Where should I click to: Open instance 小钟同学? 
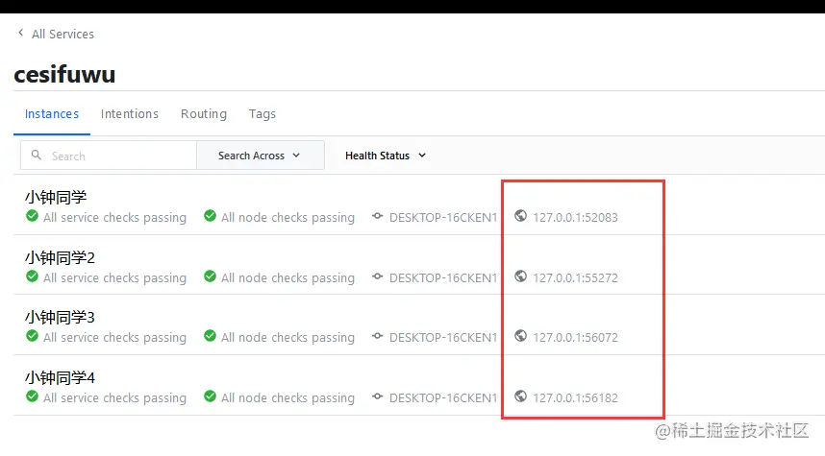tap(56, 198)
